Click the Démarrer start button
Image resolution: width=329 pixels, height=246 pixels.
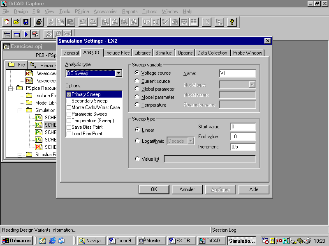click(x=17, y=241)
